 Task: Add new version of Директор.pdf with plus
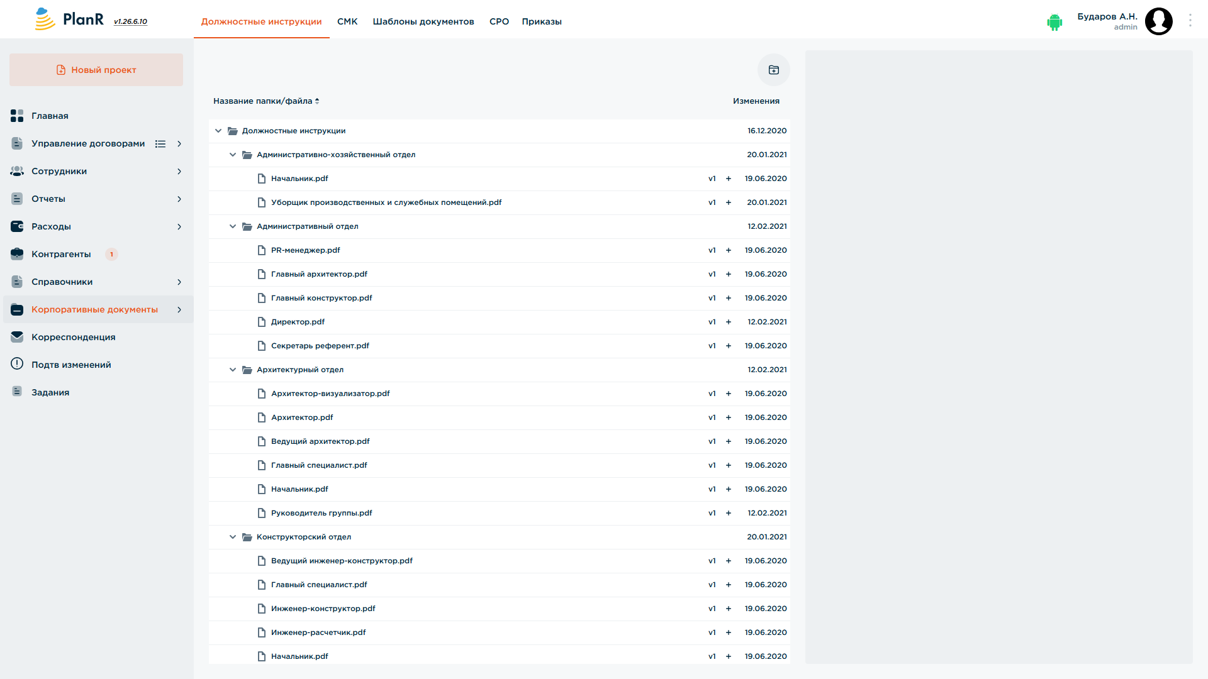(x=729, y=322)
